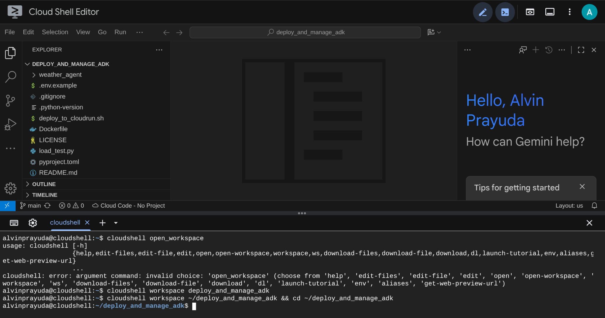Show Gemini chat history

pyautogui.click(x=549, y=50)
